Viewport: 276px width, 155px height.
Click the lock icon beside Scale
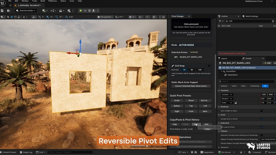(x=236, y=103)
